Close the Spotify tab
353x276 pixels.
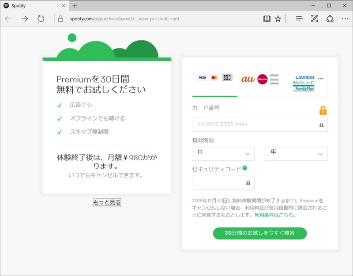click(x=64, y=6)
